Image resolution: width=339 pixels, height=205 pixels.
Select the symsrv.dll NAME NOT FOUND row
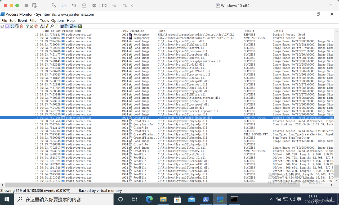coord(167,151)
